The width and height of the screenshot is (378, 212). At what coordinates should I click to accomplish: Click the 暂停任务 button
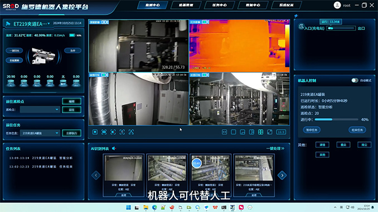coord(312,130)
